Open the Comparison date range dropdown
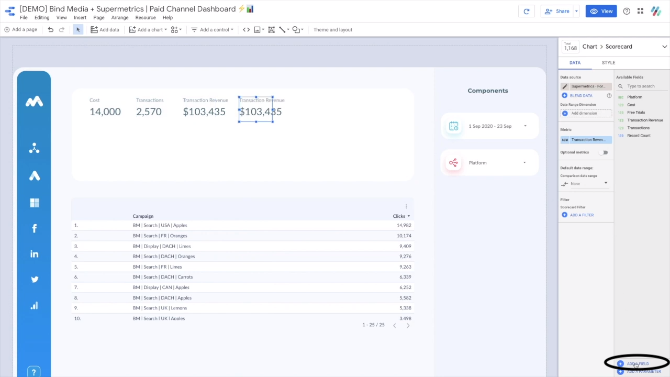The image size is (670, 377). coord(585,183)
